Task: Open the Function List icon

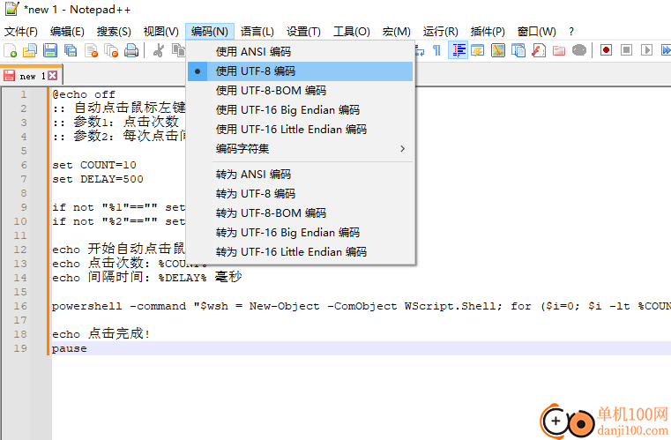Action: (539, 50)
